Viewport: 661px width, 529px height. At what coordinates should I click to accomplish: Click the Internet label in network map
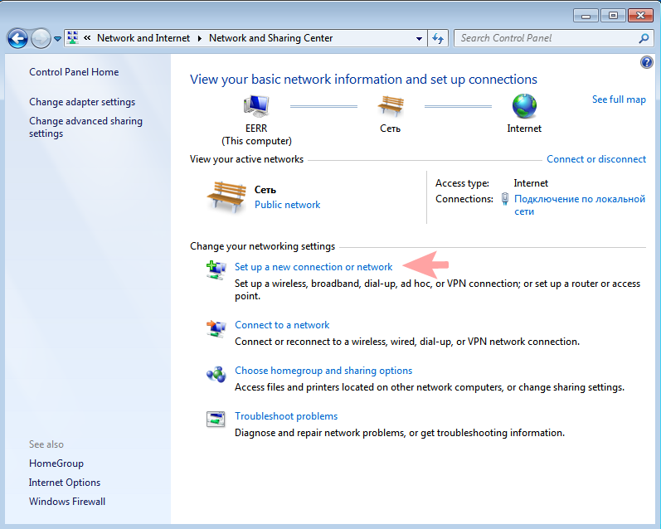[x=524, y=129]
